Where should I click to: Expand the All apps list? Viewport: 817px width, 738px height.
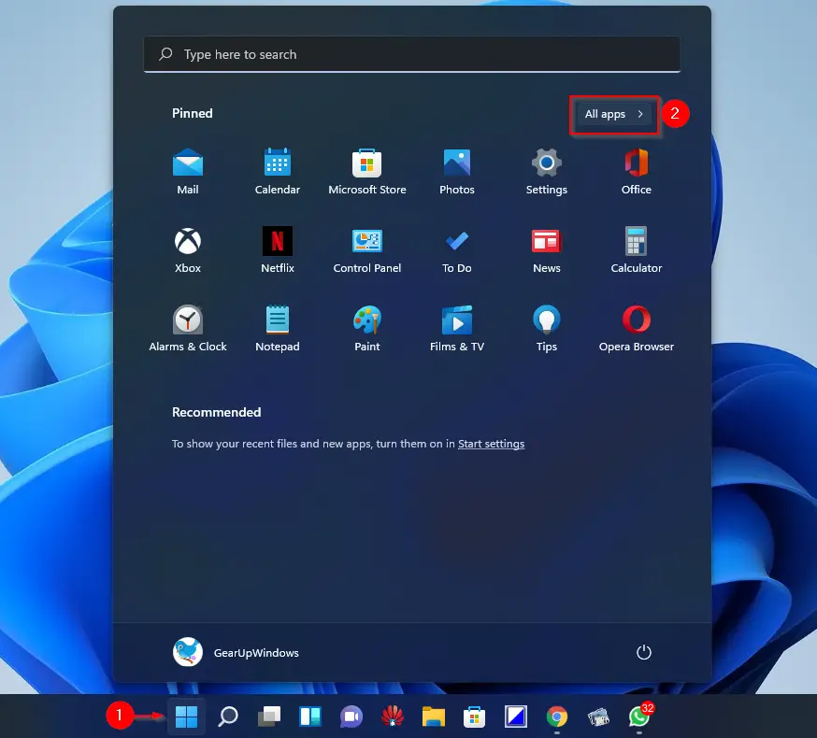click(x=614, y=114)
